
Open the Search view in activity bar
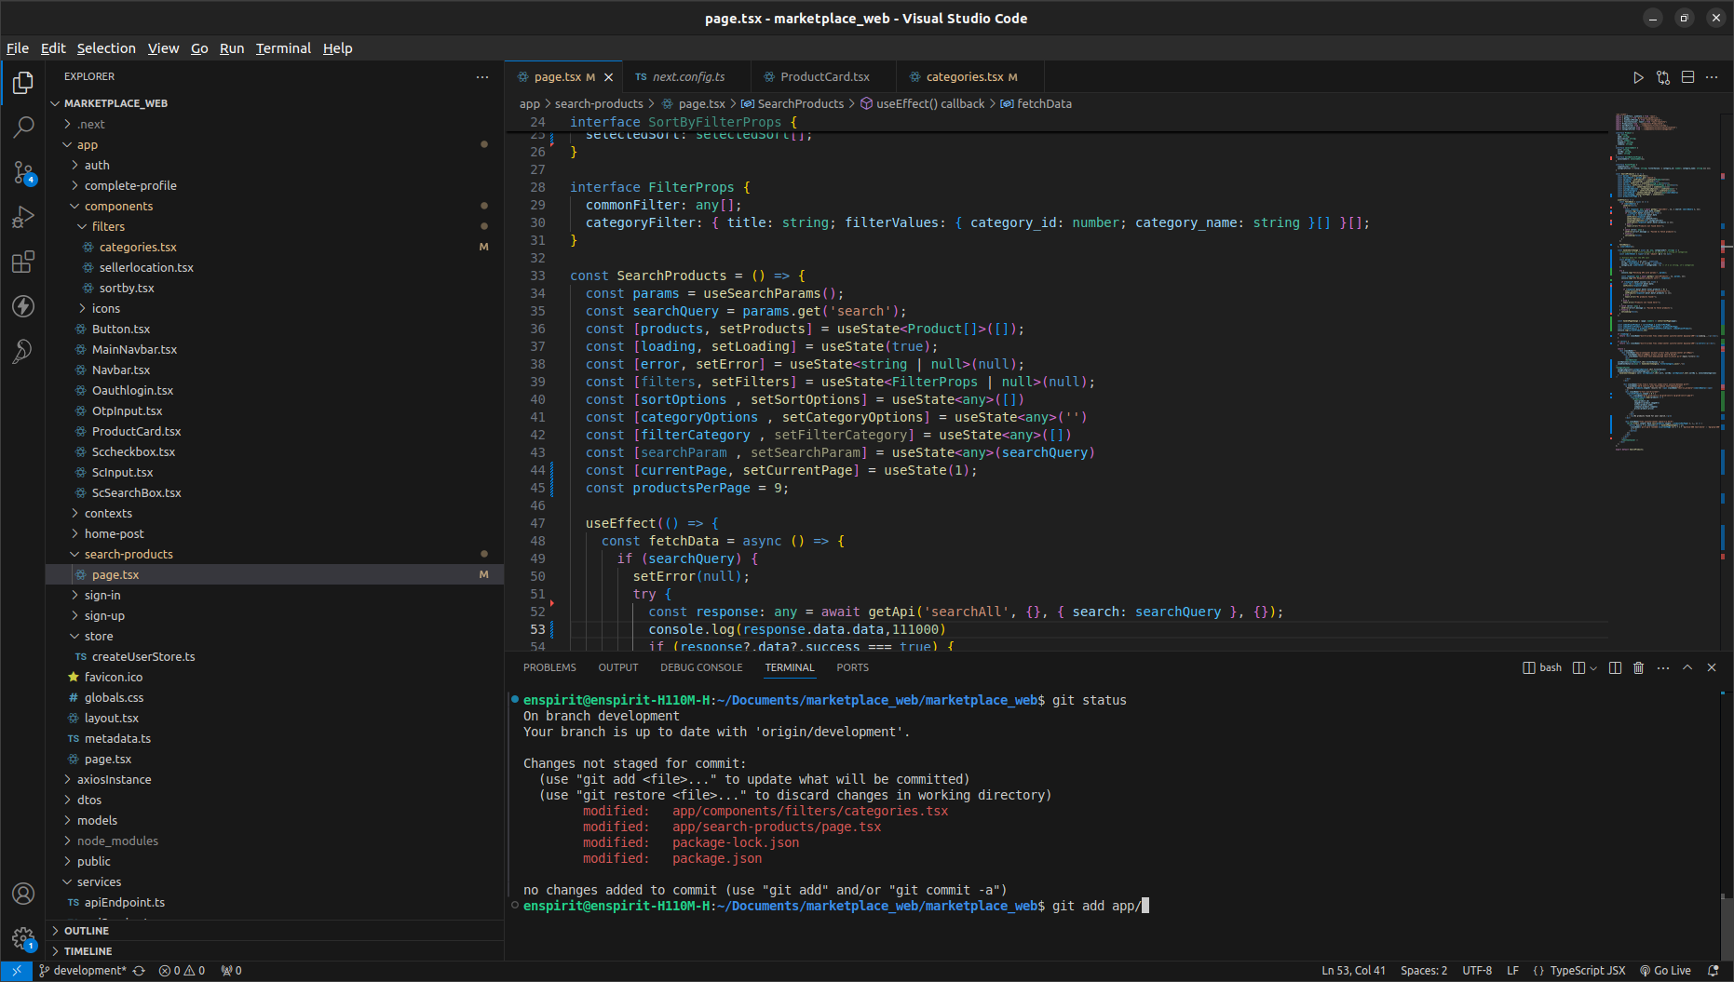tap(23, 128)
